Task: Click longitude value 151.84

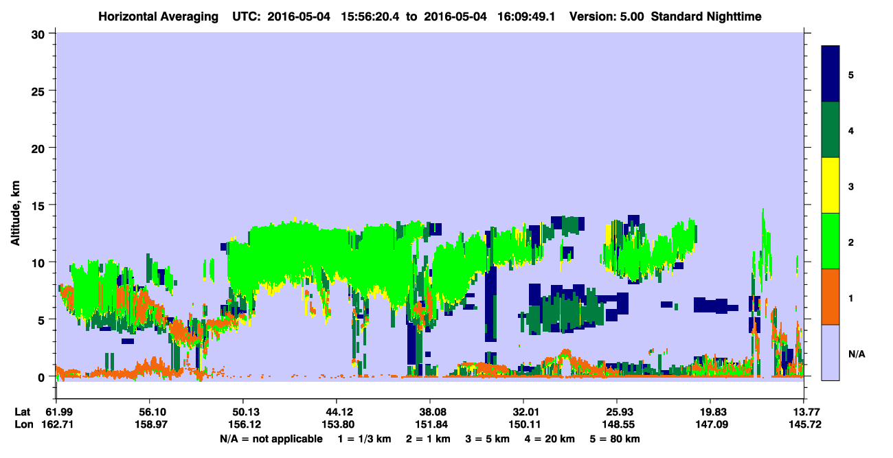Action: pyautogui.click(x=430, y=425)
